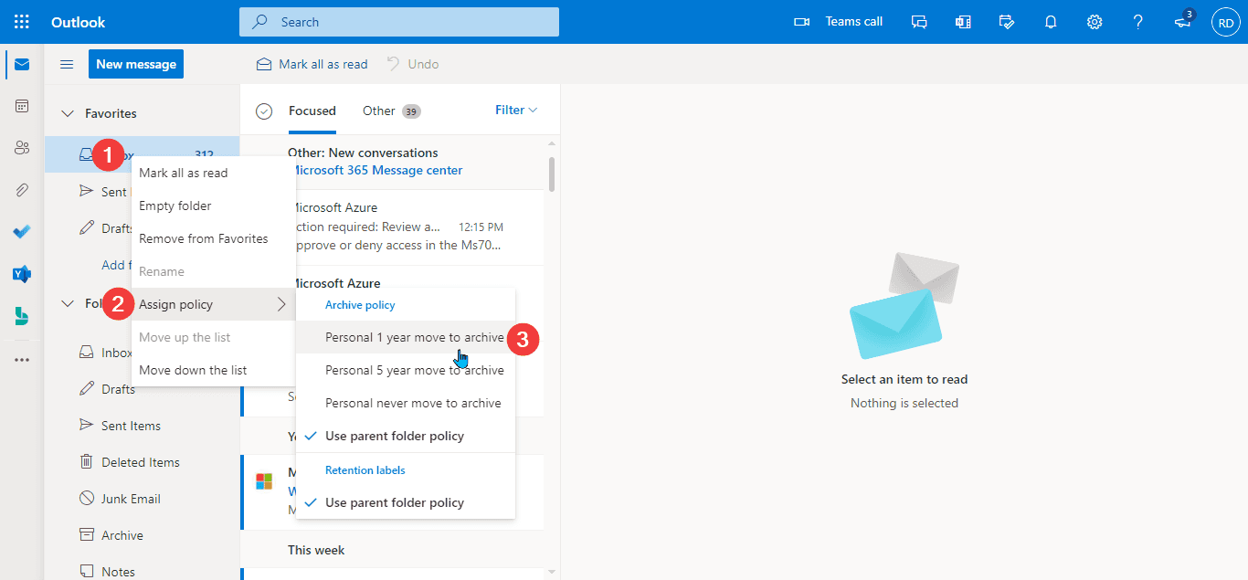Open the app launcher waffle icon

(22, 22)
